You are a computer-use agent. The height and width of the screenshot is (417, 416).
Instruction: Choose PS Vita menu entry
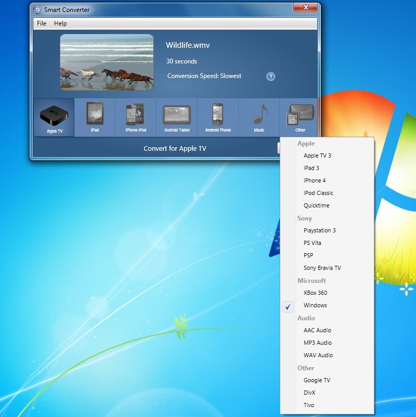[327, 243]
